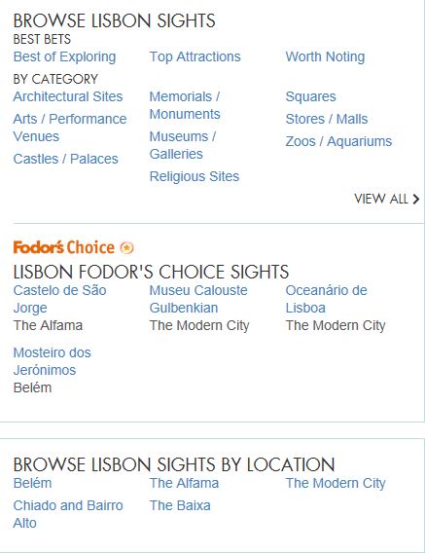Click Mosteiro dos Jerónimos link
Image resolution: width=425 pixels, height=553 pixels.
[x=53, y=361]
